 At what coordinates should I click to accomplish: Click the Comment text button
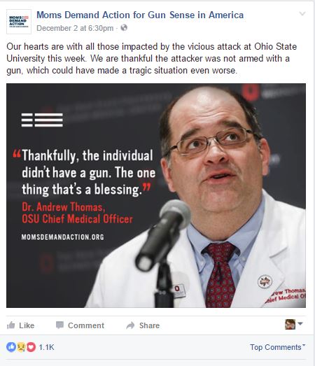pos(86,325)
